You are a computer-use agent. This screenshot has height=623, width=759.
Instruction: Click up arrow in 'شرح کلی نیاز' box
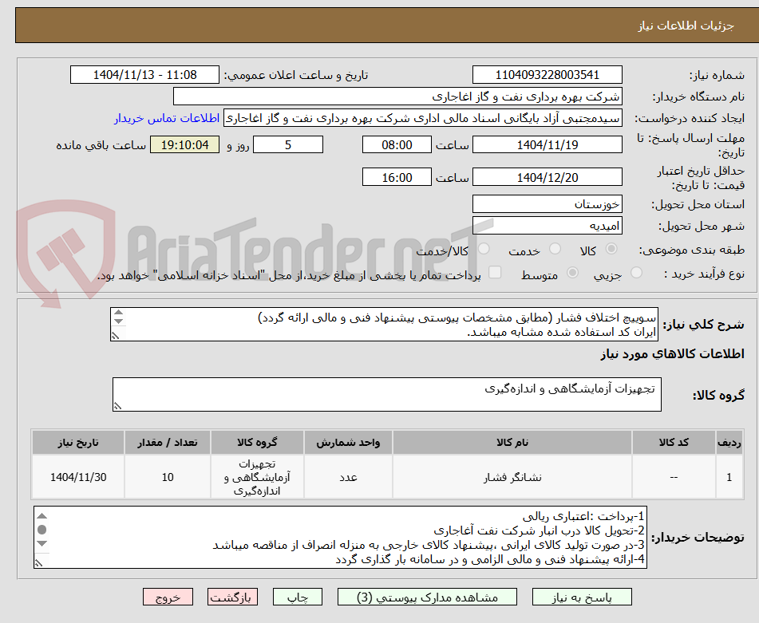(119, 313)
